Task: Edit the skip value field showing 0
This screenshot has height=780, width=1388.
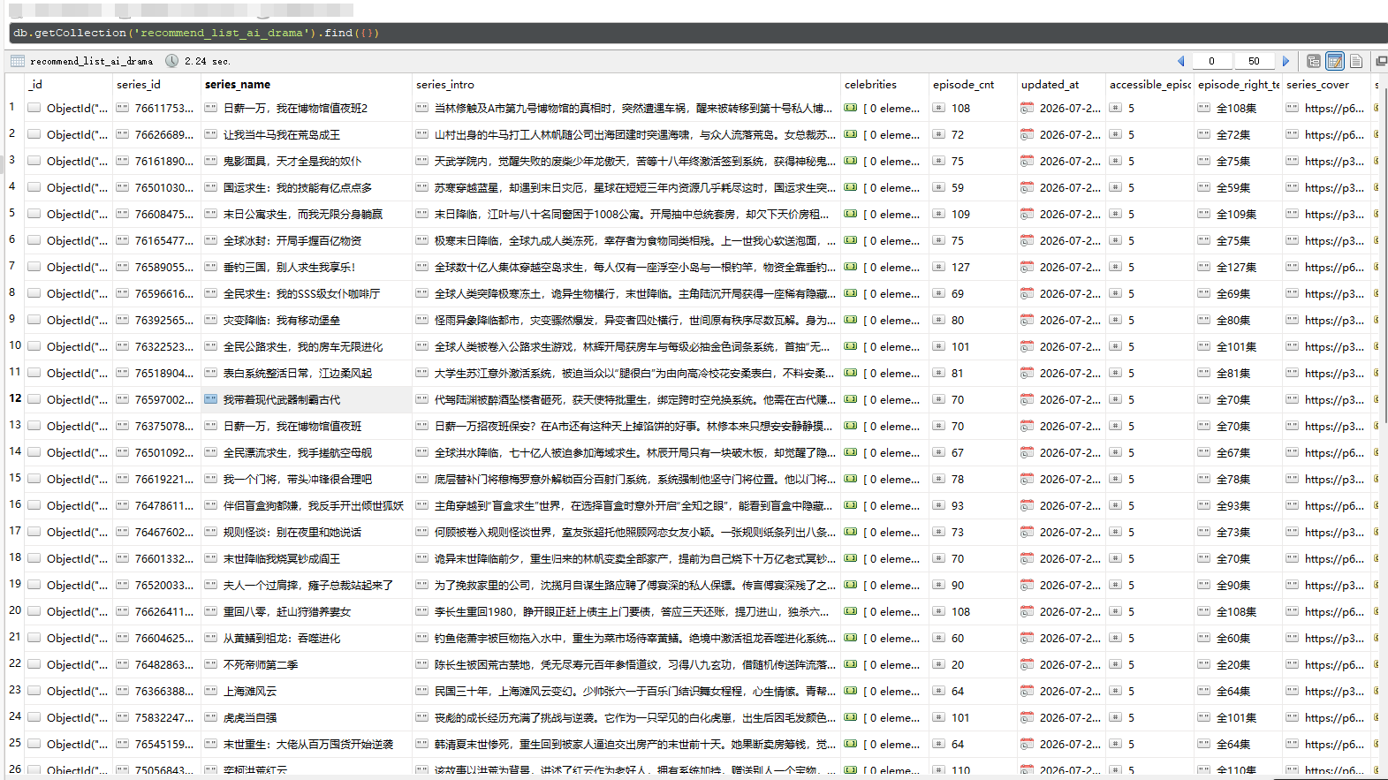Action: pos(1211,61)
